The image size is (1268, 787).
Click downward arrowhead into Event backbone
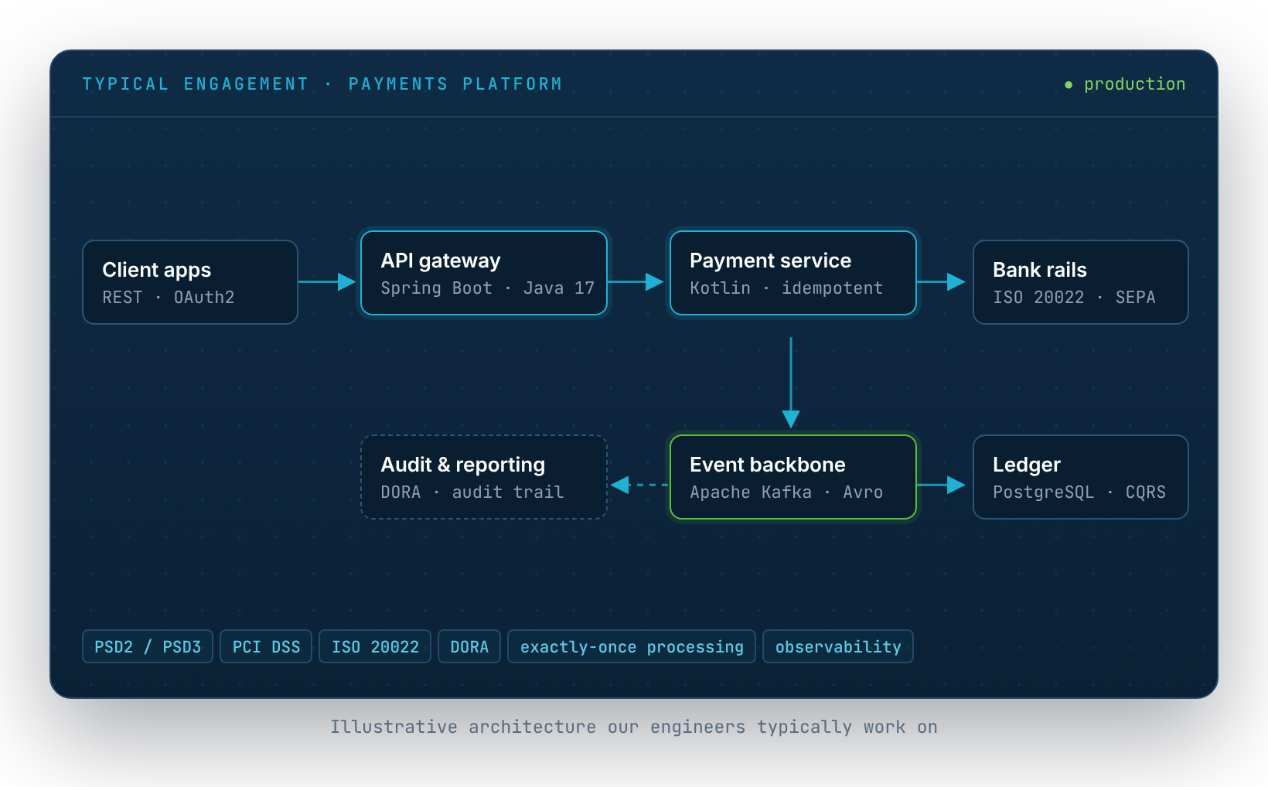(x=791, y=419)
